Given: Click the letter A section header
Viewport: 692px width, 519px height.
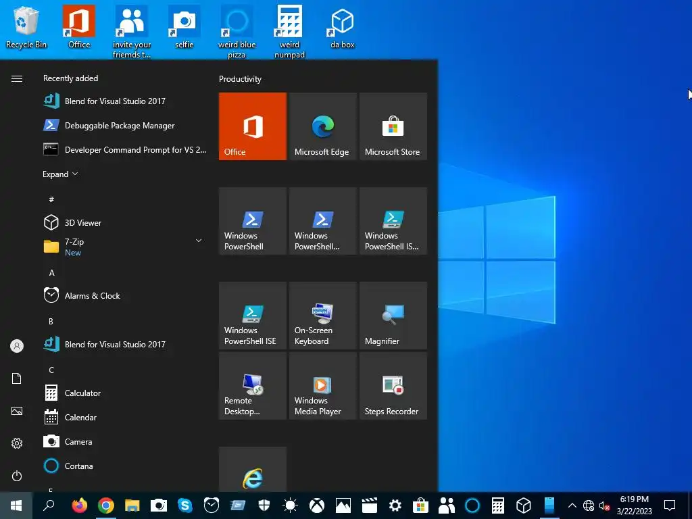Looking at the screenshot, I should [51, 273].
